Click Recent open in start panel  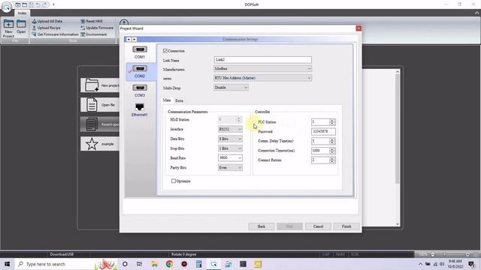100,124
